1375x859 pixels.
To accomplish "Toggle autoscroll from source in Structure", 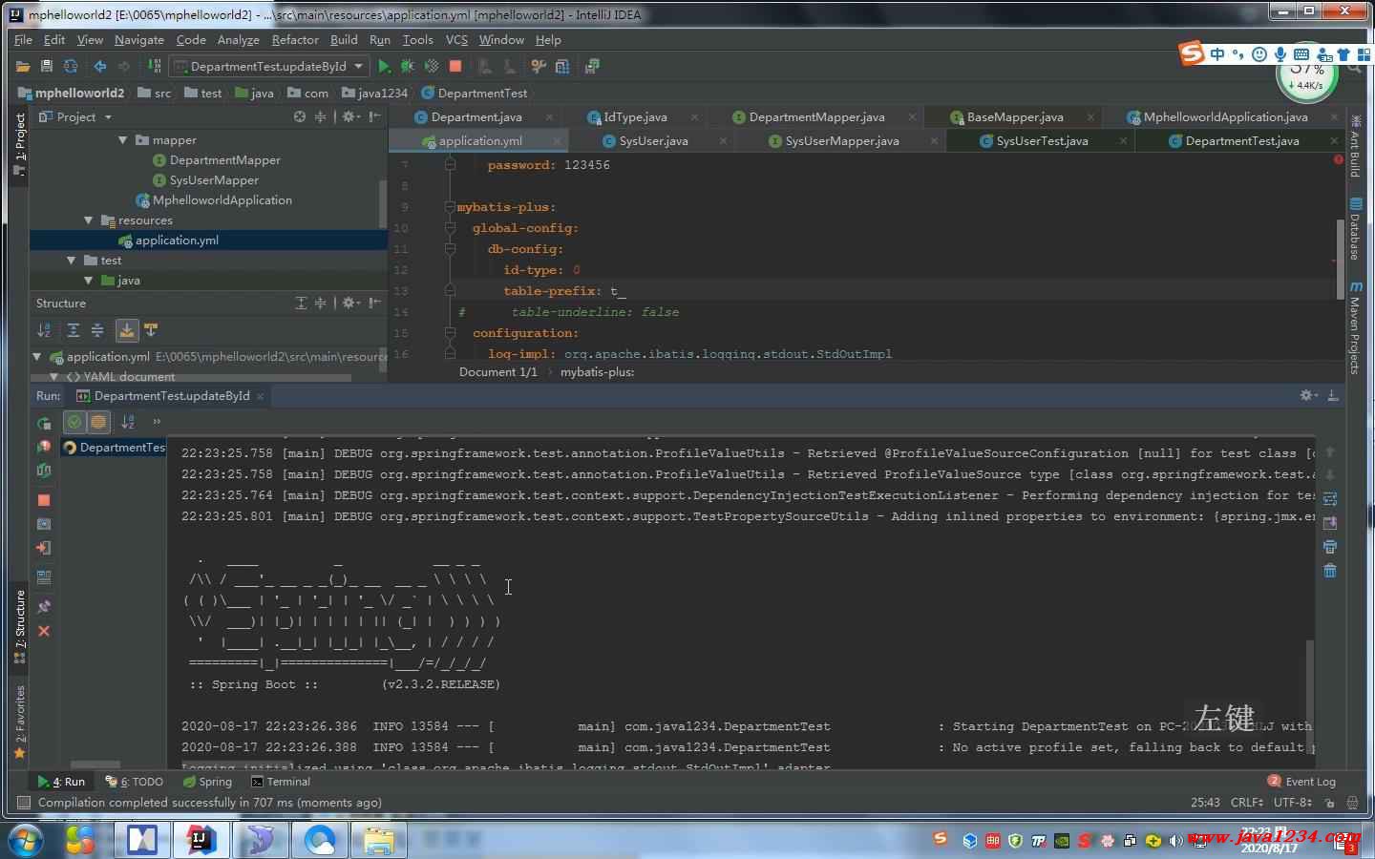I will (x=151, y=330).
